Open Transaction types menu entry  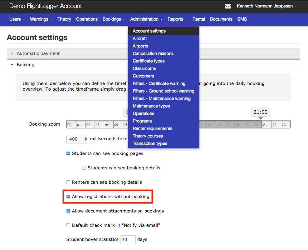coord(164,143)
